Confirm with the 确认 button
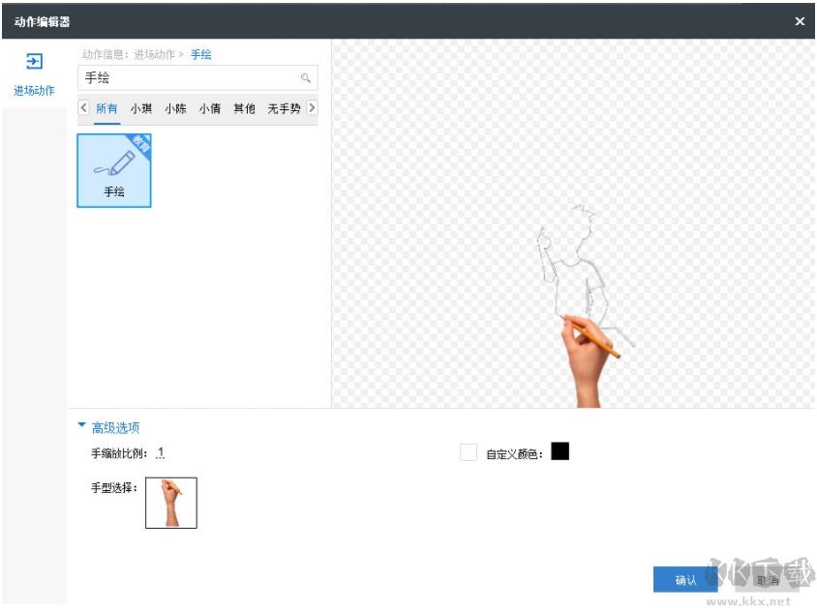Image resolution: width=817 pixels, height=608 pixels. pyautogui.click(x=685, y=580)
